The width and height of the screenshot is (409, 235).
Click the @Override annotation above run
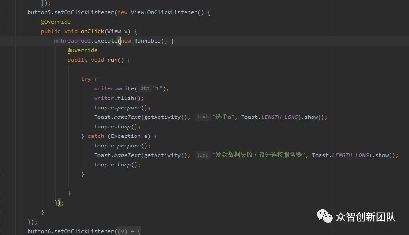(x=82, y=50)
